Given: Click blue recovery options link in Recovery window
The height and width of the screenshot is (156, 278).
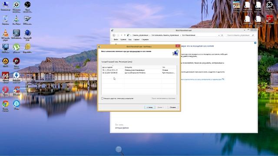Looking at the screenshot, I should 203,79.
